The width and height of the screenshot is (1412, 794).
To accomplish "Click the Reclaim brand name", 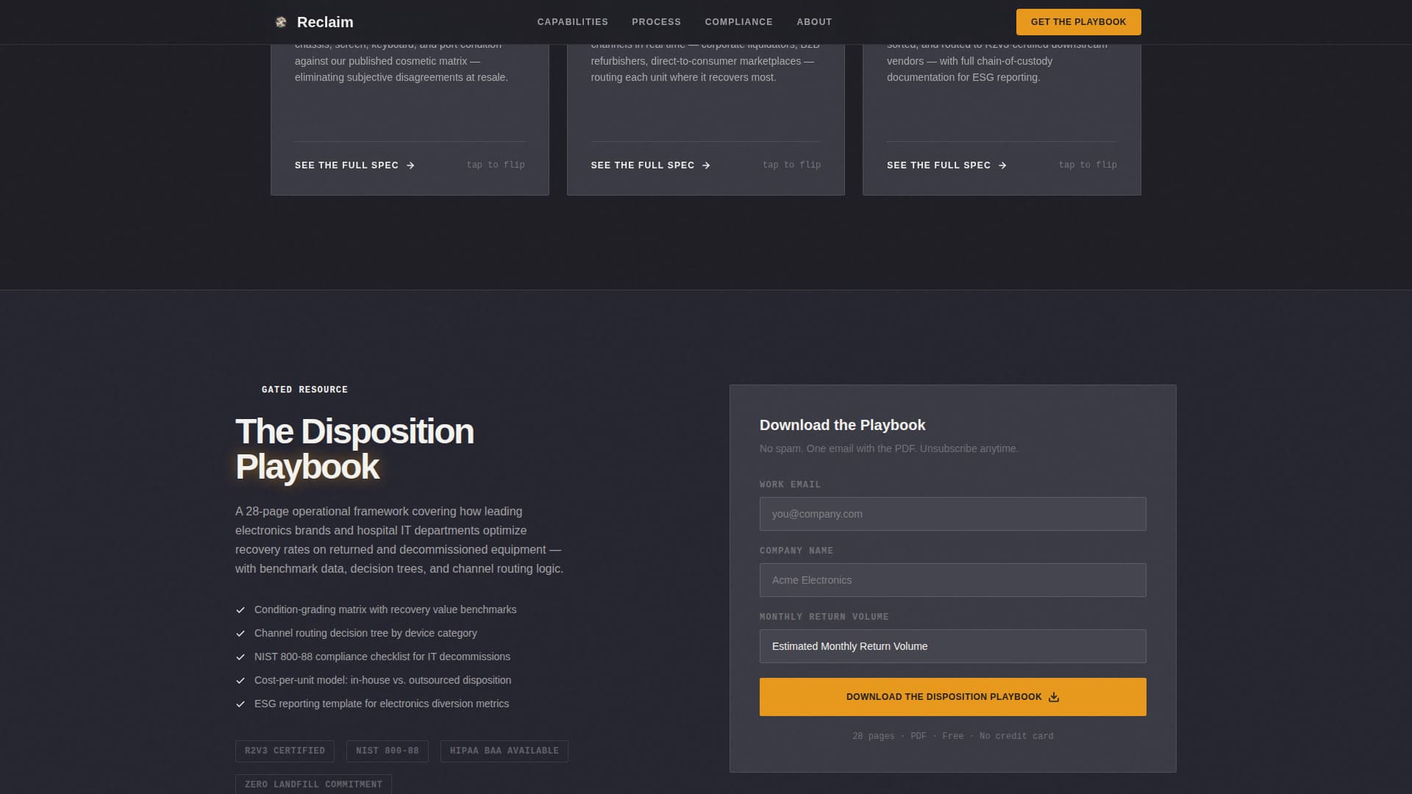I will coord(325,22).
